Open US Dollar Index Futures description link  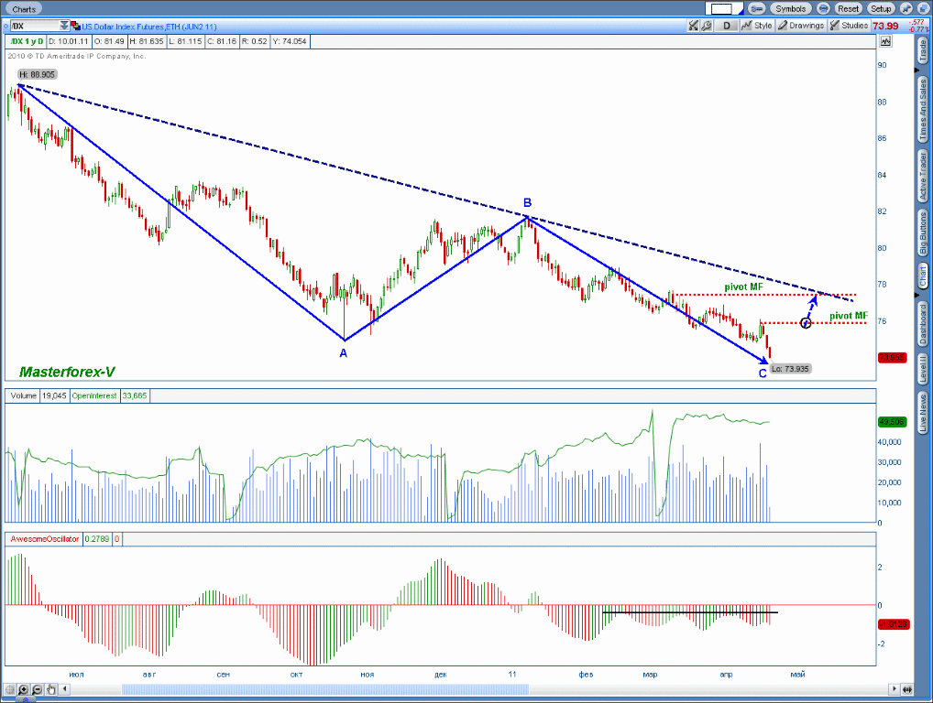(149, 27)
